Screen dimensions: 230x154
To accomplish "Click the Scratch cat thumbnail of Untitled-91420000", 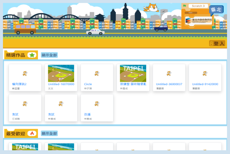I will (205, 73).
